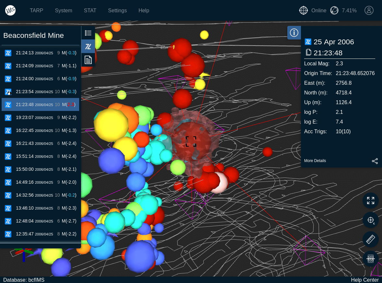Open the user account profile icon

coord(369,10)
